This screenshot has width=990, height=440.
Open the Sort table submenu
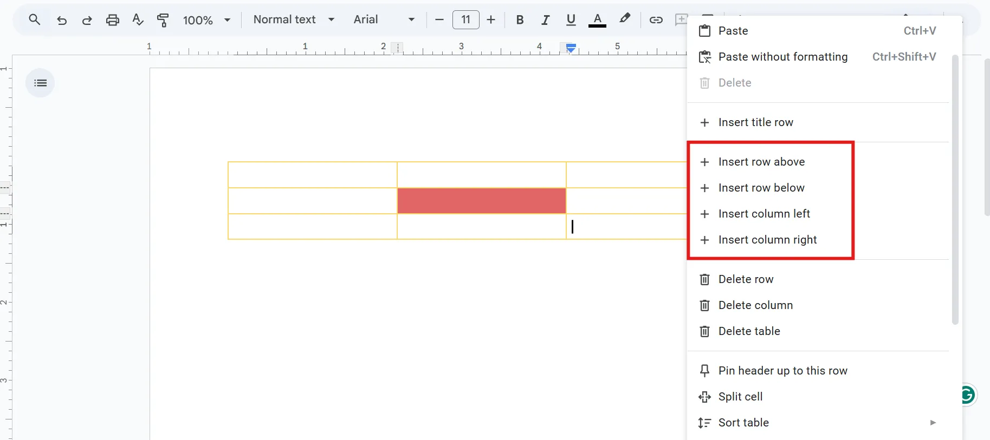(x=818, y=423)
